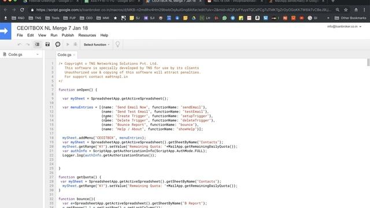Open current project's triggers clock icon
This screenshot has width=370, height=208.
[x=58, y=44]
